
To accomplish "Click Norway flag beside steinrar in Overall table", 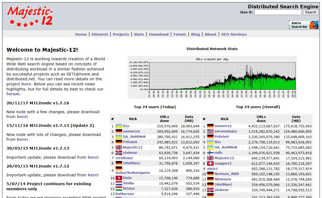I will tap(210, 190).
